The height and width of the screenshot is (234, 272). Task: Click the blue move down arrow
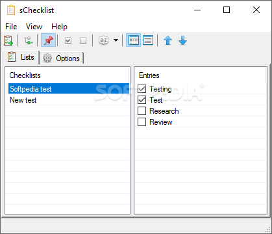click(x=182, y=40)
